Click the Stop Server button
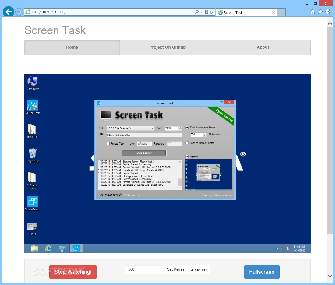The width and height of the screenshot is (335, 285). 144,153
